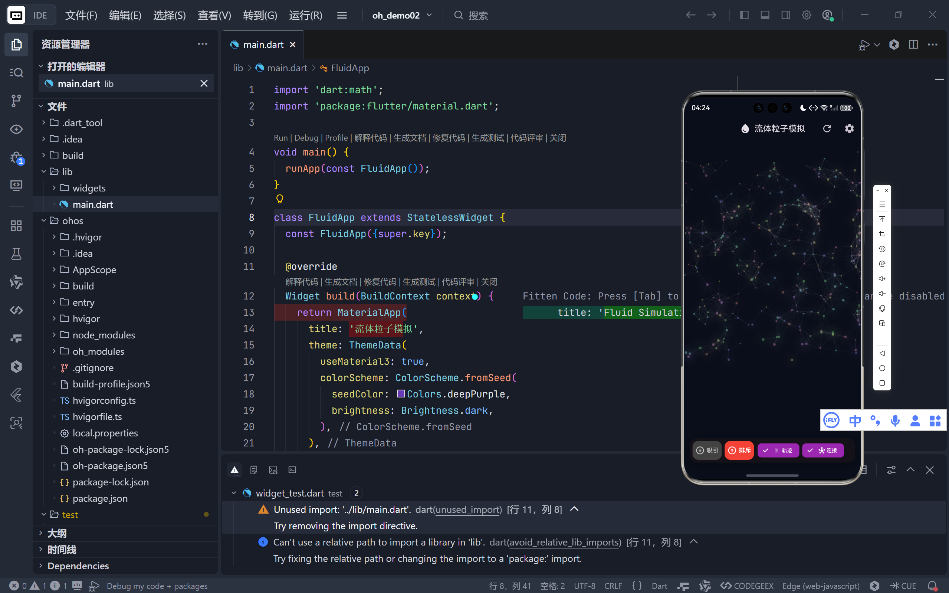Click the Debug code lens above main
This screenshot has width=949, height=593.
click(306, 138)
